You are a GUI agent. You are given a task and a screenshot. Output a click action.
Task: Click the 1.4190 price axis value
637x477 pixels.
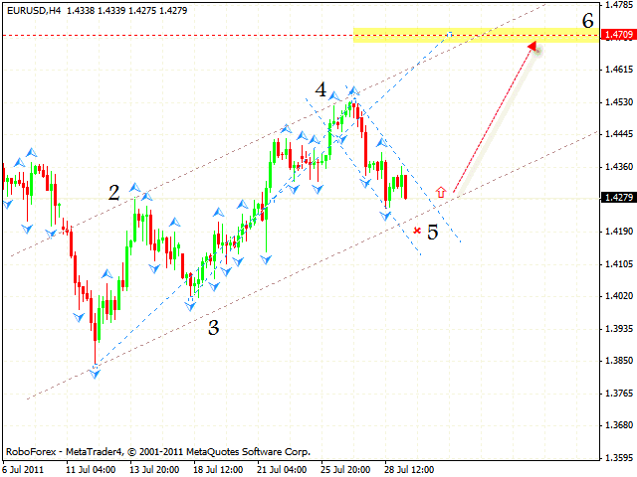coord(619,232)
